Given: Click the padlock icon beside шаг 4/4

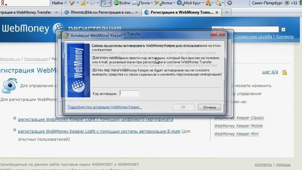Looking at the screenshot, I should (285, 72).
